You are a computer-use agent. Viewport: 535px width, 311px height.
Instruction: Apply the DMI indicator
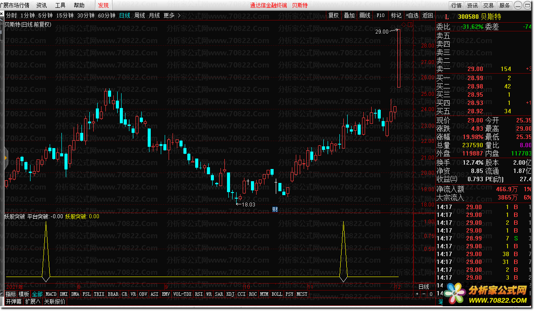(64, 294)
